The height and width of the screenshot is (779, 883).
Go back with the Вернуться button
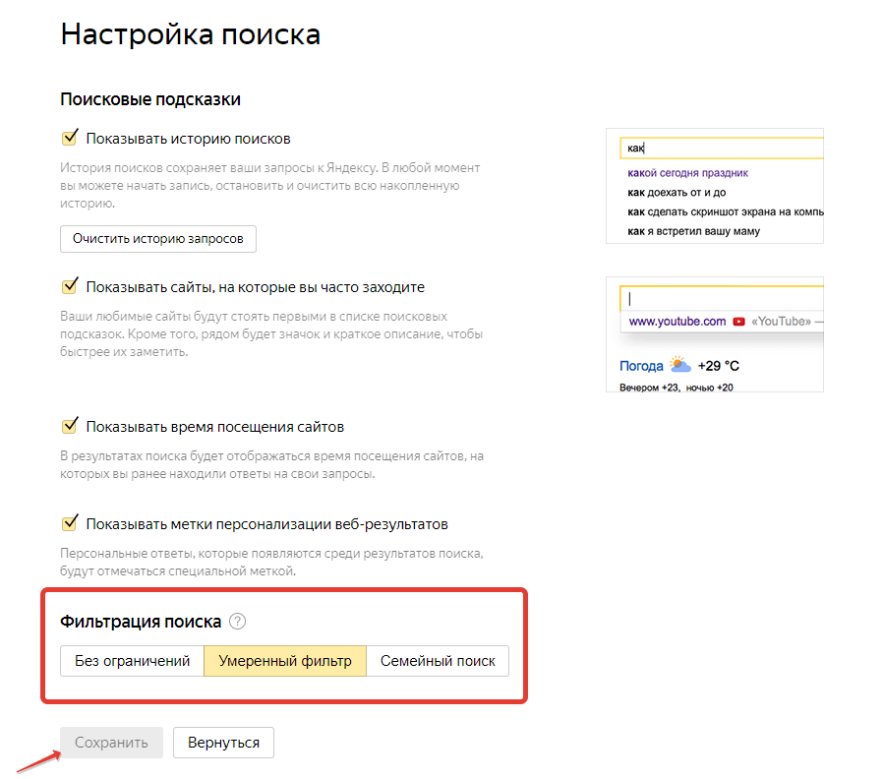pos(223,743)
